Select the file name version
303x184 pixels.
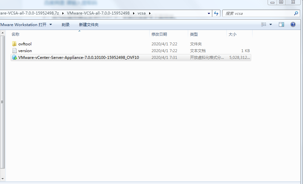pos(25,51)
